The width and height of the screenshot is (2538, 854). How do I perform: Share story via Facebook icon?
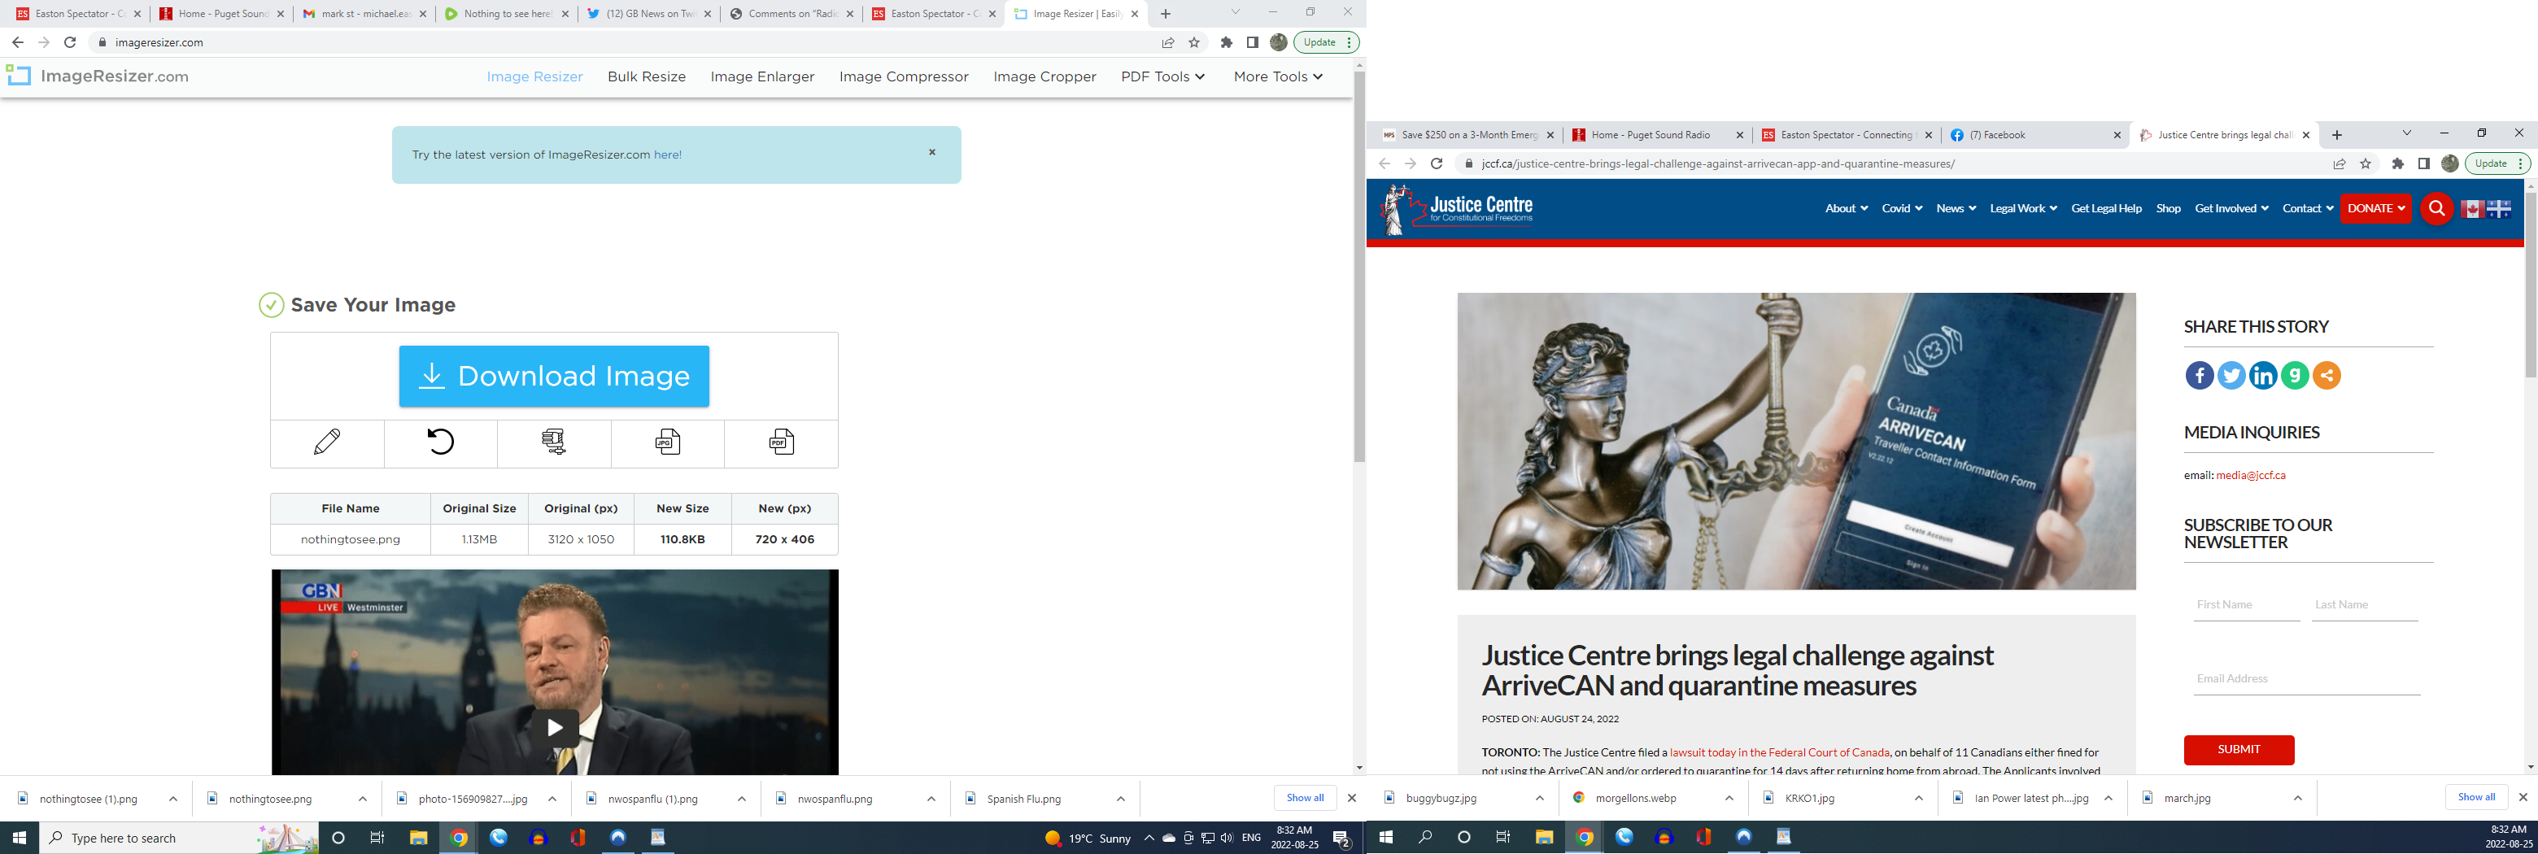coord(2199,375)
